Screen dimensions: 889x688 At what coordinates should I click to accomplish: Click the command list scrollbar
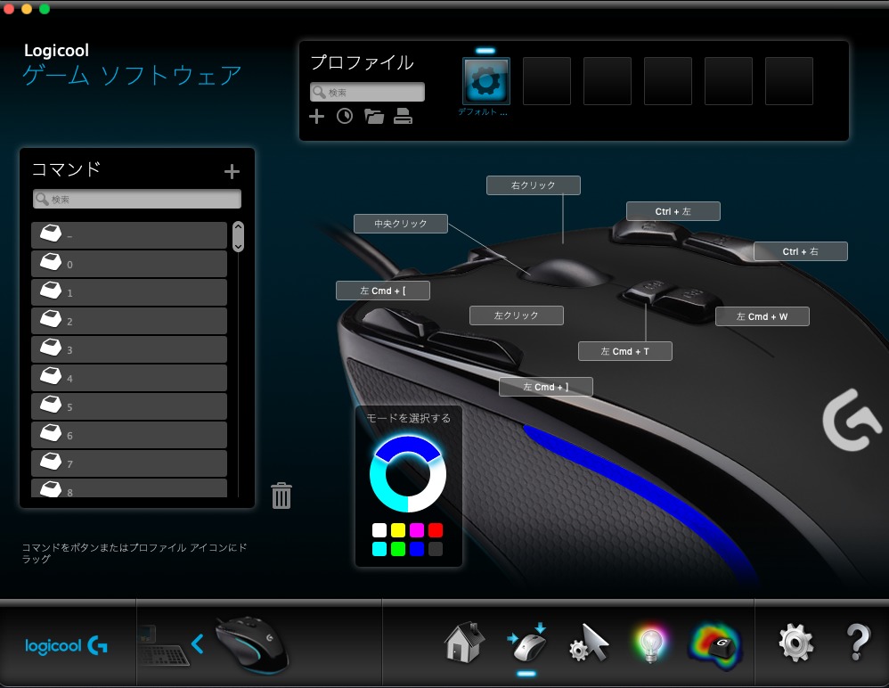[238, 236]
